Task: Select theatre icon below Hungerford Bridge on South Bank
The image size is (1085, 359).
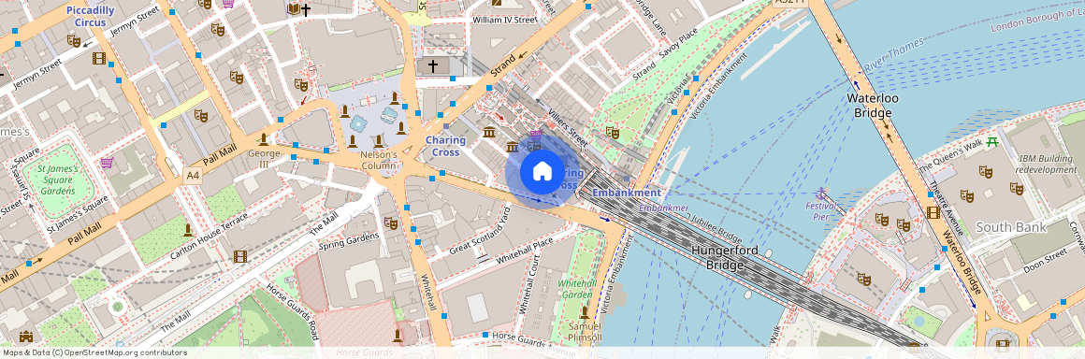Action: tap(863, 279)
